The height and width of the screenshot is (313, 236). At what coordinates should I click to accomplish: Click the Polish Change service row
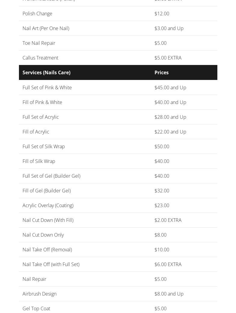coord(37,14)
